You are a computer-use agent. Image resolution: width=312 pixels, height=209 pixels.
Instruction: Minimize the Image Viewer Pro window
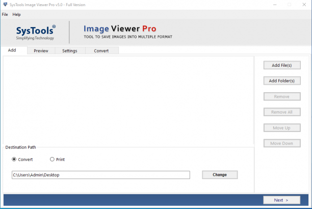pyautogui.click(x=275, y=5)
